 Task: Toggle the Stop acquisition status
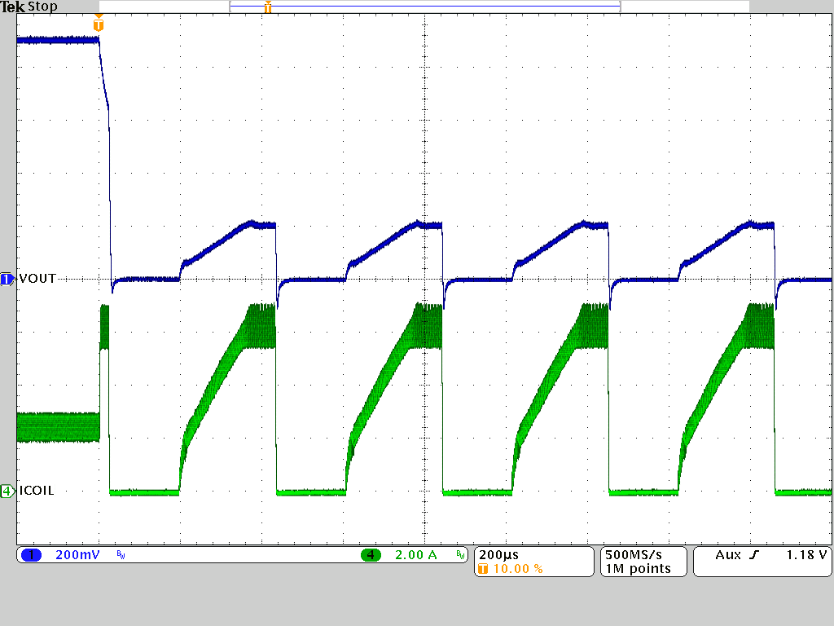45,7
